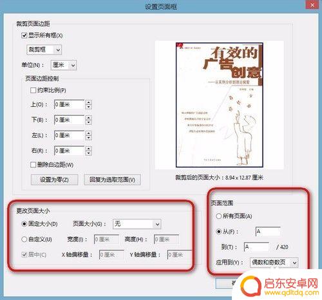
Task: Increase the 右(R) right margin with up arrow
Action: (89, 148)
